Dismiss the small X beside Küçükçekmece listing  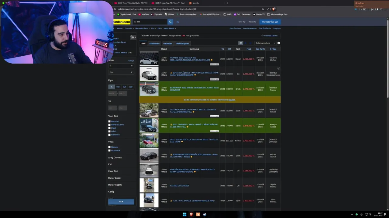pos(279,68)
